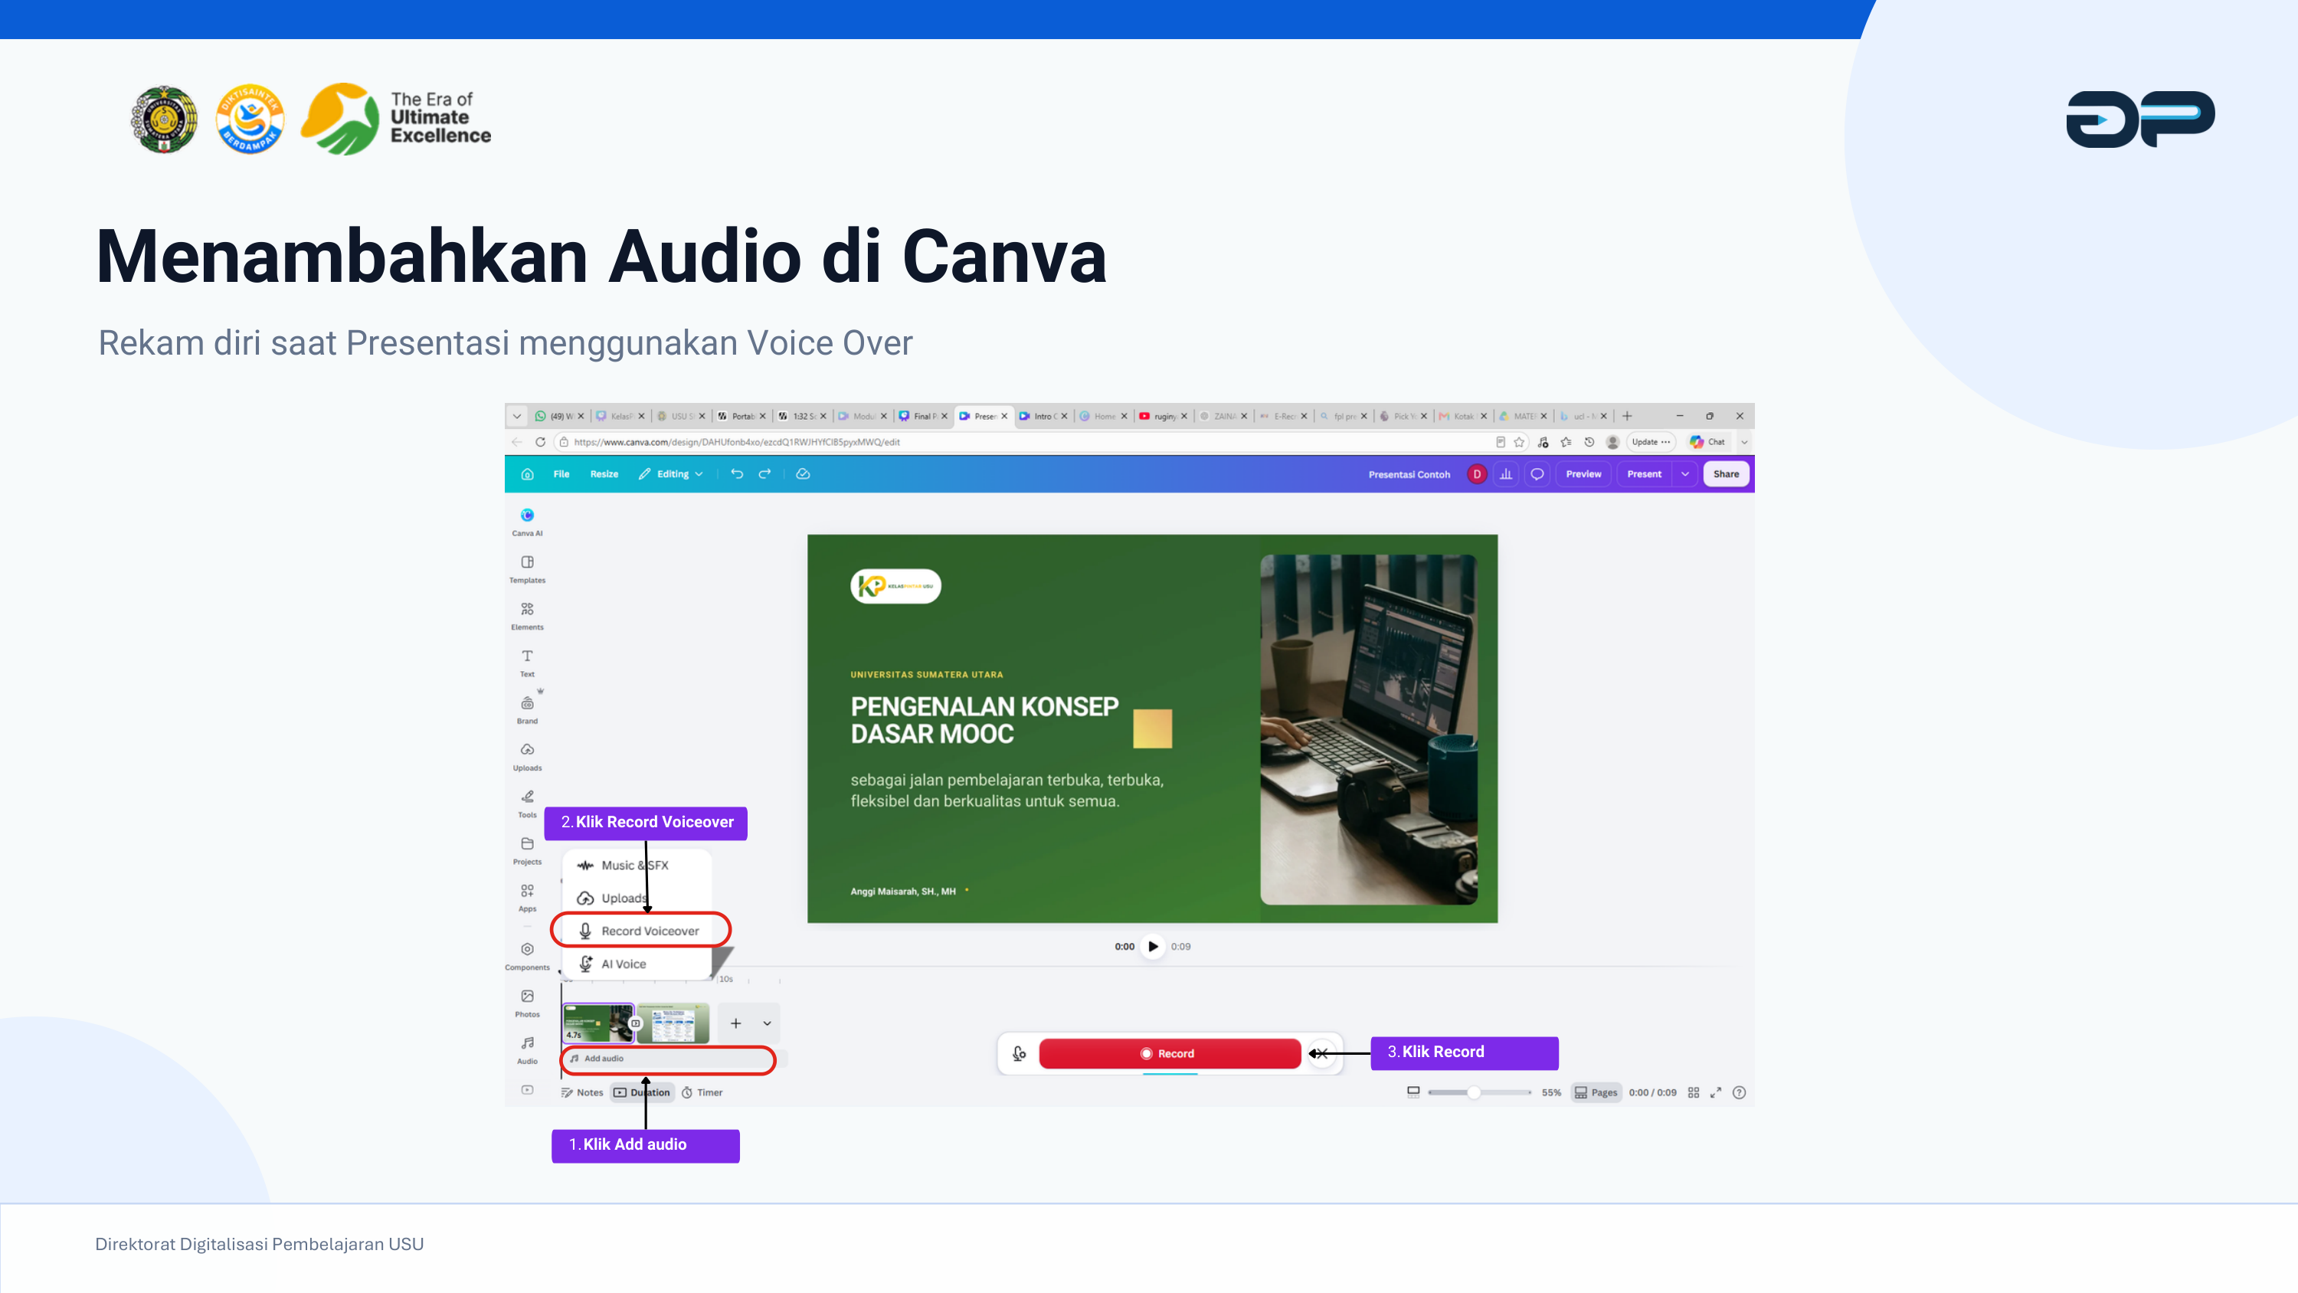Reload the browser page
The height and width of the screenshot is (1293, 2298).
540,442
